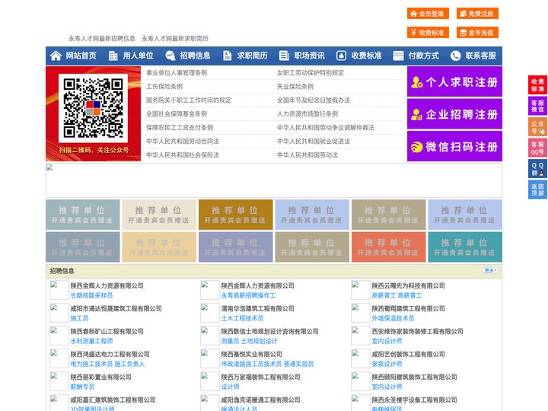
Task: Click the building icon beside 用人单位
Action: (x=113, y=56)
